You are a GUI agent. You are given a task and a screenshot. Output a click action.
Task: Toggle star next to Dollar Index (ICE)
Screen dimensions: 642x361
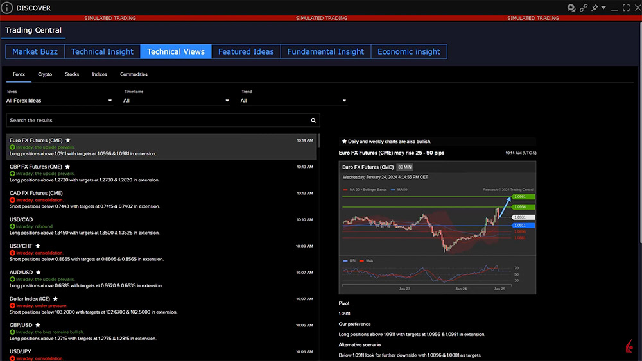[x=55, y=298]
